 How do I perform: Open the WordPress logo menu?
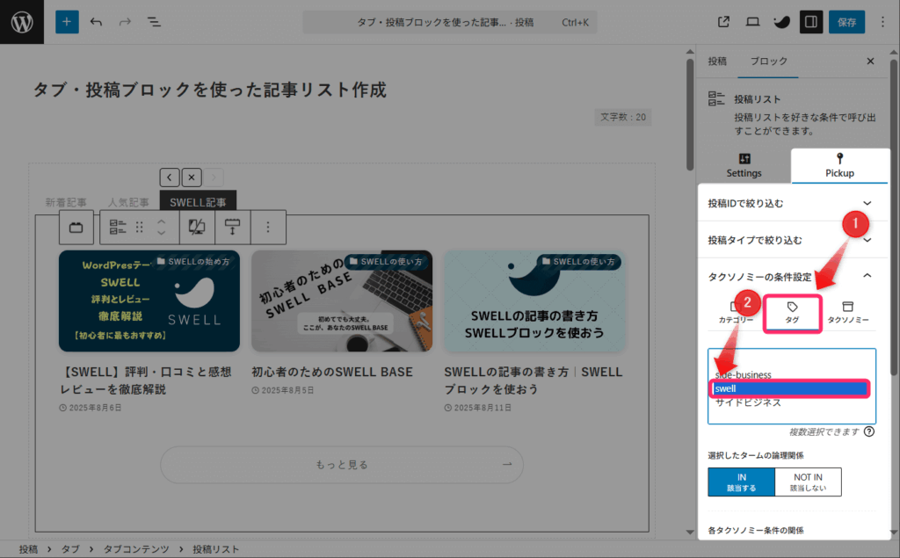[x=22, y=22]
